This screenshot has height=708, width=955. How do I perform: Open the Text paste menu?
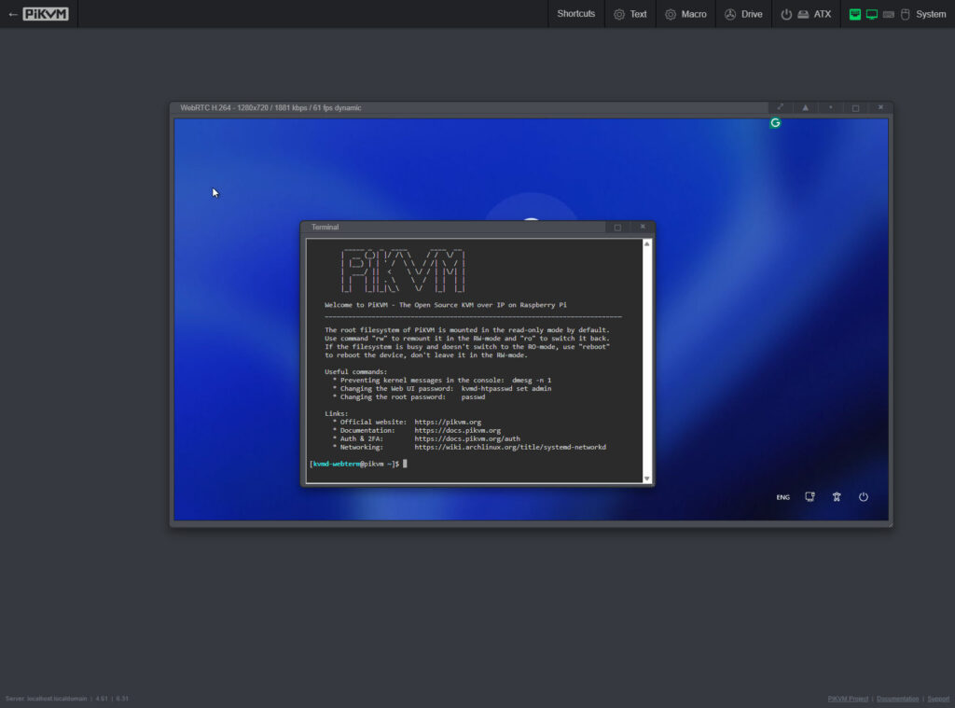pos(630,14)
